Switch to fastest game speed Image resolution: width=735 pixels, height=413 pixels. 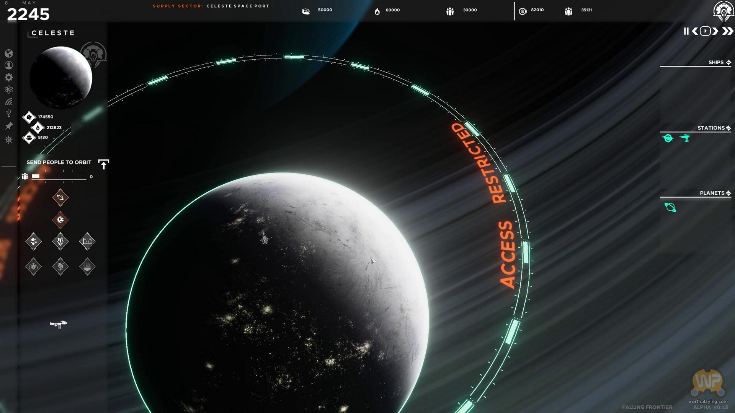click(x=727, y=31)
